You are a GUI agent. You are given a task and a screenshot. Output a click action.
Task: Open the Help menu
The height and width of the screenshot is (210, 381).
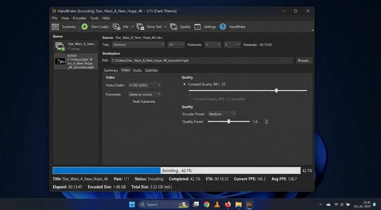point(106,18)
